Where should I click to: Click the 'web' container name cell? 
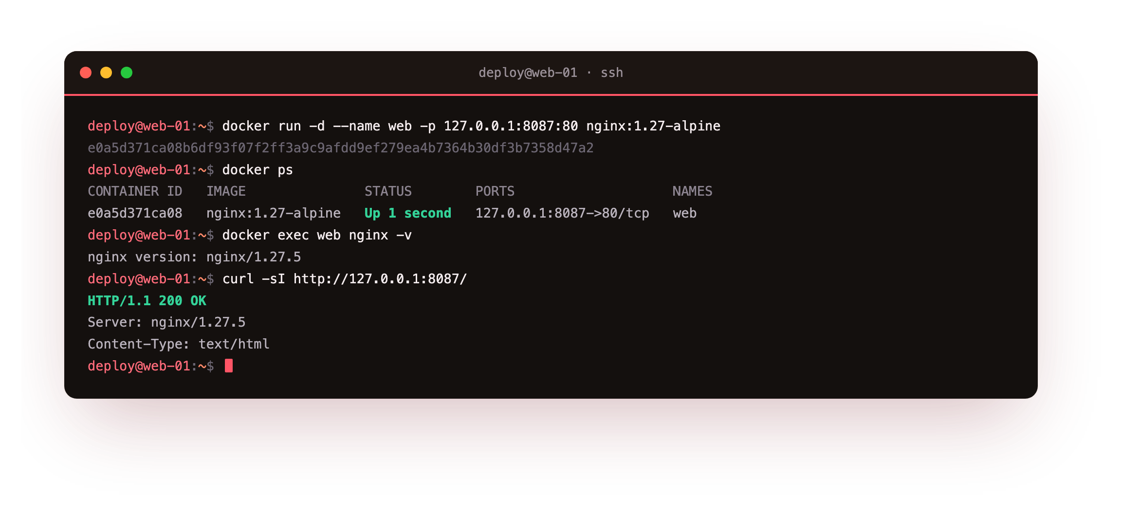point(685,213)
